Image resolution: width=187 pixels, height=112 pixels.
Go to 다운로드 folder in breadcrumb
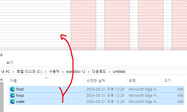99,71
